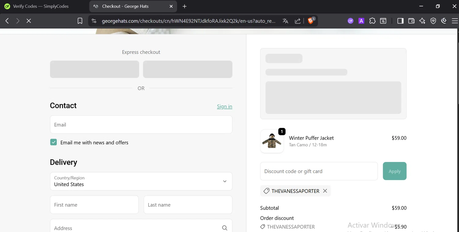
Task: Click the Apply discount button
Action: pyautogui.click(x=394, y=171)
